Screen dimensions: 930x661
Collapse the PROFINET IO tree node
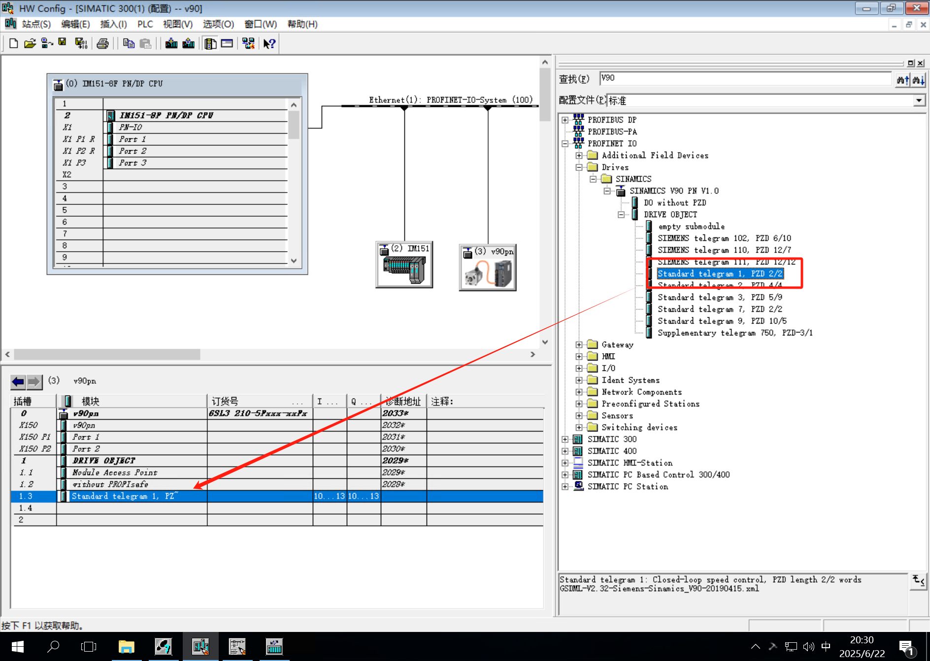[x=565, y=144]
